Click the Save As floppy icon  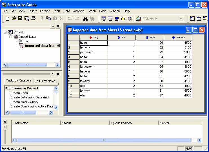point(27,19)
